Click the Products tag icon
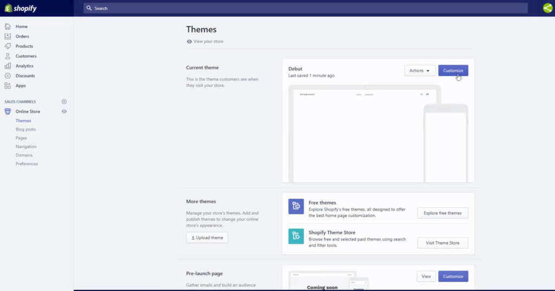 point(8,47)
